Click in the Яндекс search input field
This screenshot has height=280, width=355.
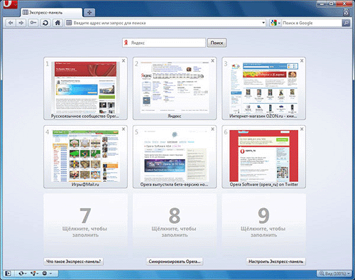coord(164,43)
